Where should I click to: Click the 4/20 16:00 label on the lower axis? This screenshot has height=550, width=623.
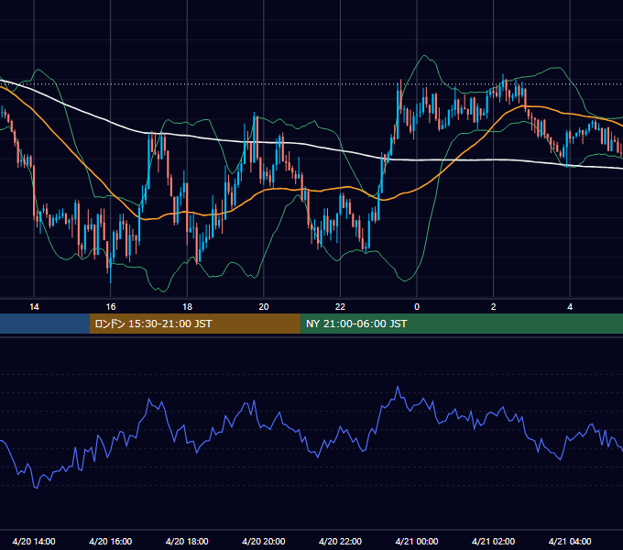click(x=111, y=541)
